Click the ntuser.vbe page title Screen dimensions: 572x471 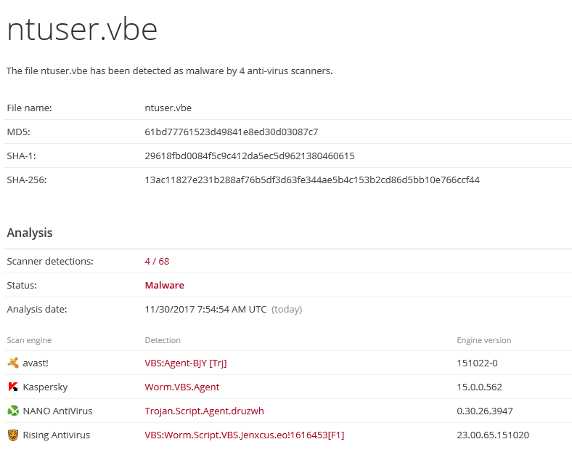(x=82, y=29)
